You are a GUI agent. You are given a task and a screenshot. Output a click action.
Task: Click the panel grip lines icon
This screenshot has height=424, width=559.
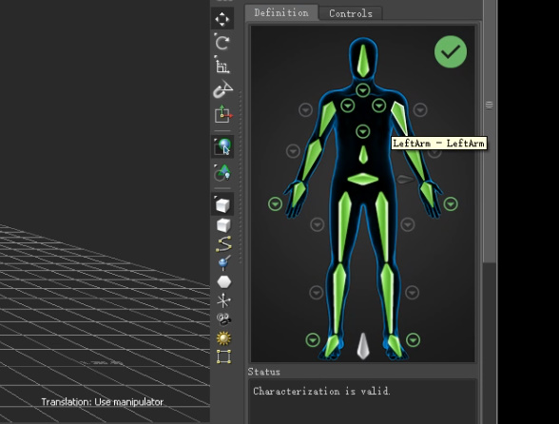[489, 106]
